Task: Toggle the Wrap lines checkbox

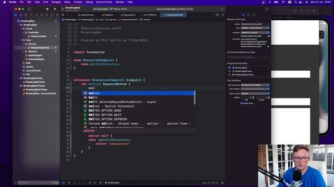Action: (x=242, y=103)
